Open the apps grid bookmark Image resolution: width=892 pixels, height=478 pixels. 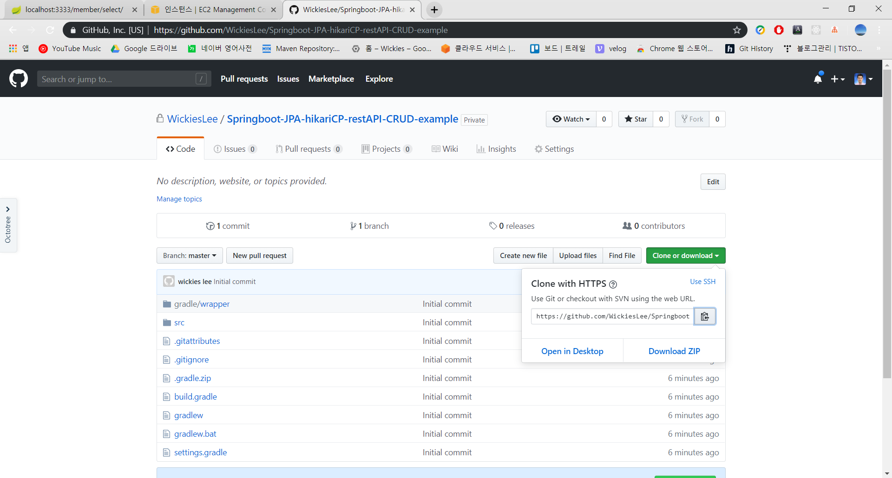pyautogui.click(x=19, y=48)
